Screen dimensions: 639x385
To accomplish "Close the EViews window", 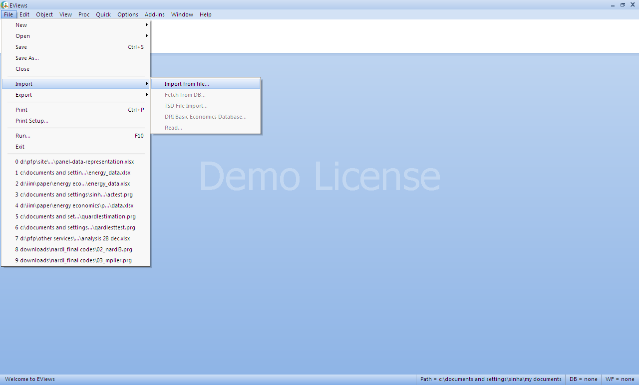I will click(x=633, y=4).
